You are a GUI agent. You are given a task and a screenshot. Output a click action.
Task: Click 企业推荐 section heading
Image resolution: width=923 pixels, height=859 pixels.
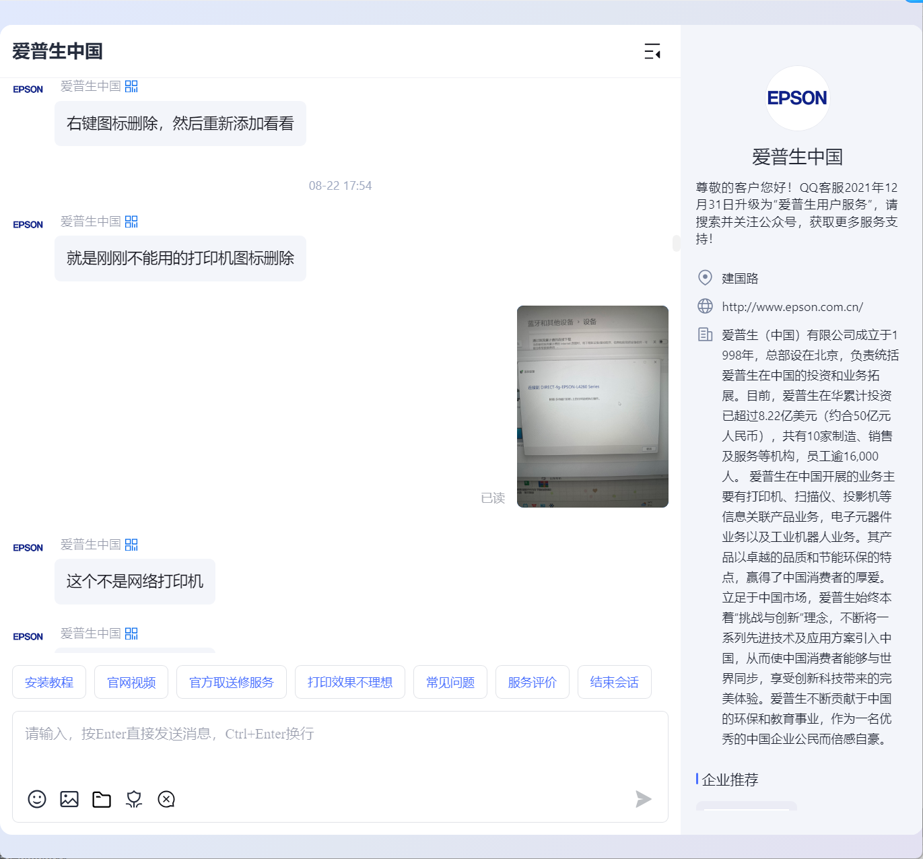point(730,780)
